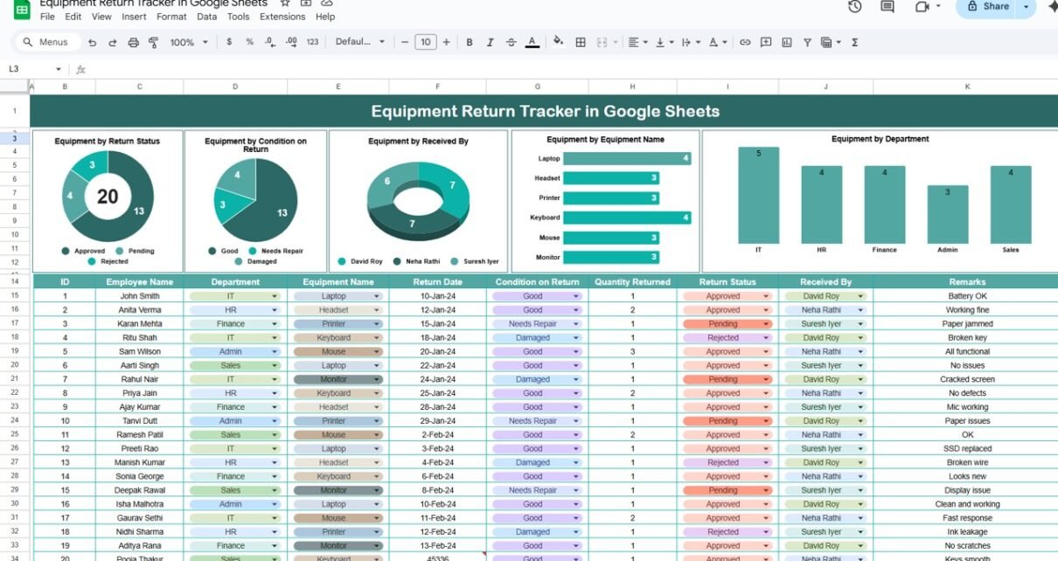Star the document
Viewport: 1058px width, 561px height.
[x=284, y=3]
